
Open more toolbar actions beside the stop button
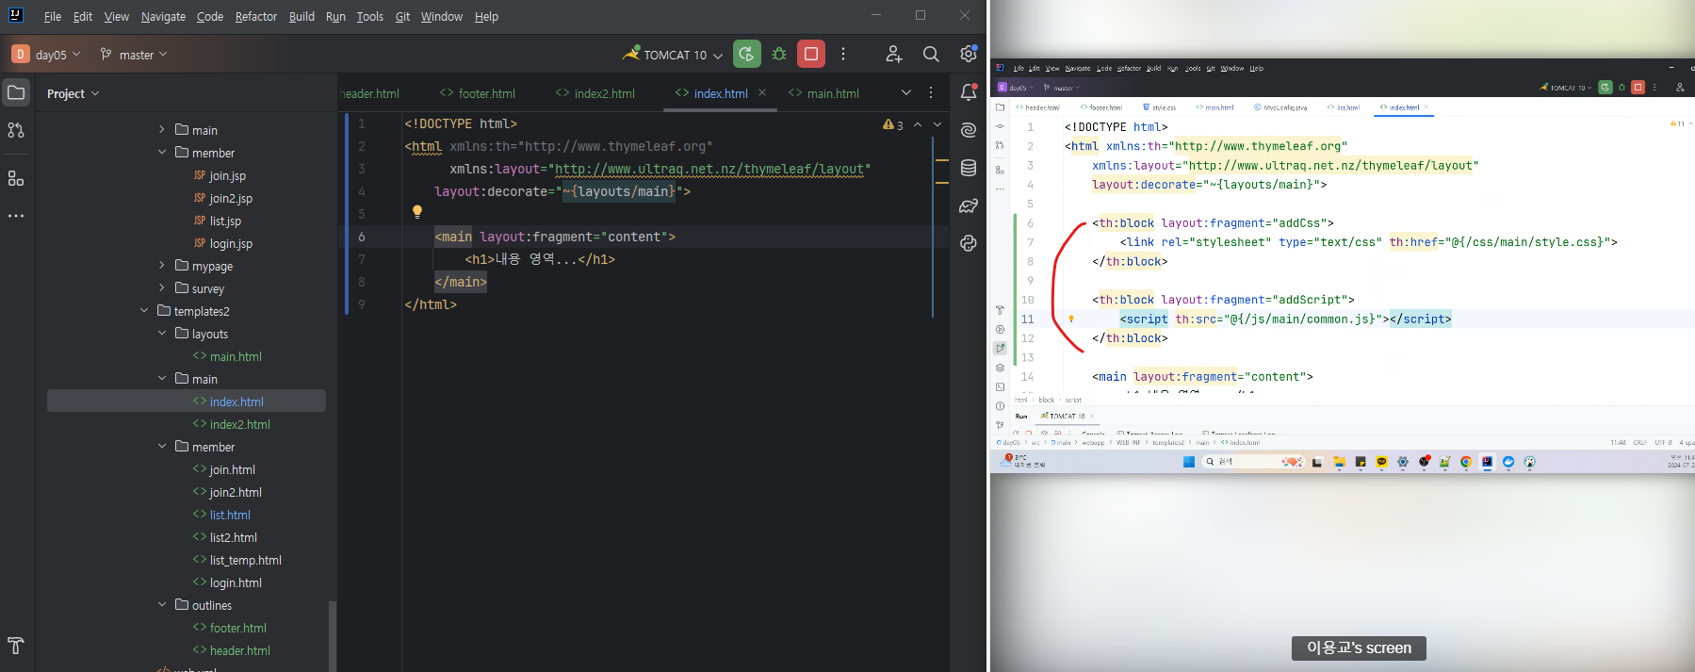click(x=843, y=55)
